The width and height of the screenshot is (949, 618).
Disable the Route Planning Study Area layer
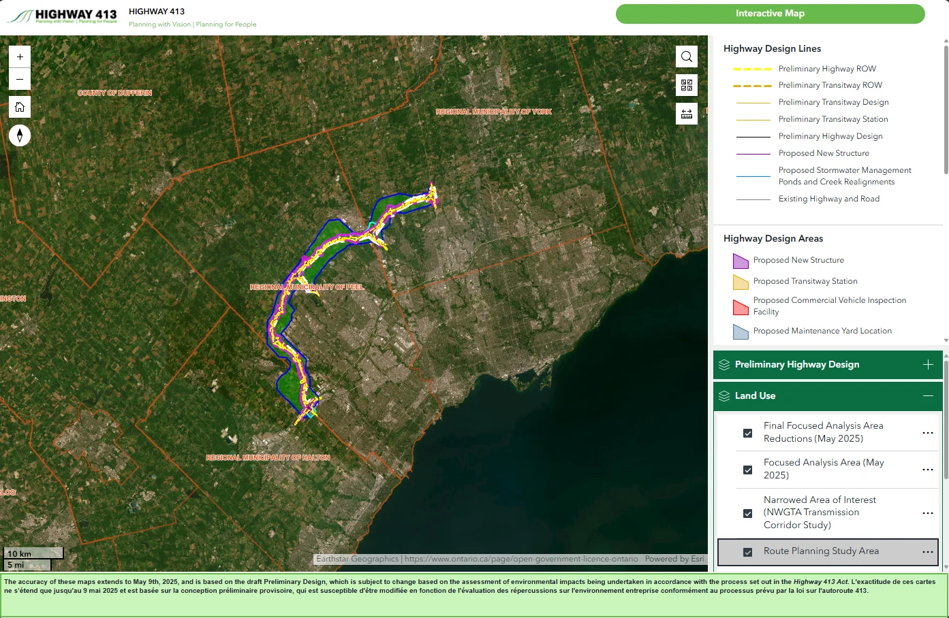747,552
